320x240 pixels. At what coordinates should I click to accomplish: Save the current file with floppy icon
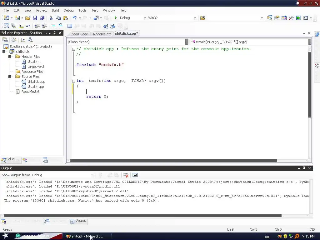(x=35, y=18)
